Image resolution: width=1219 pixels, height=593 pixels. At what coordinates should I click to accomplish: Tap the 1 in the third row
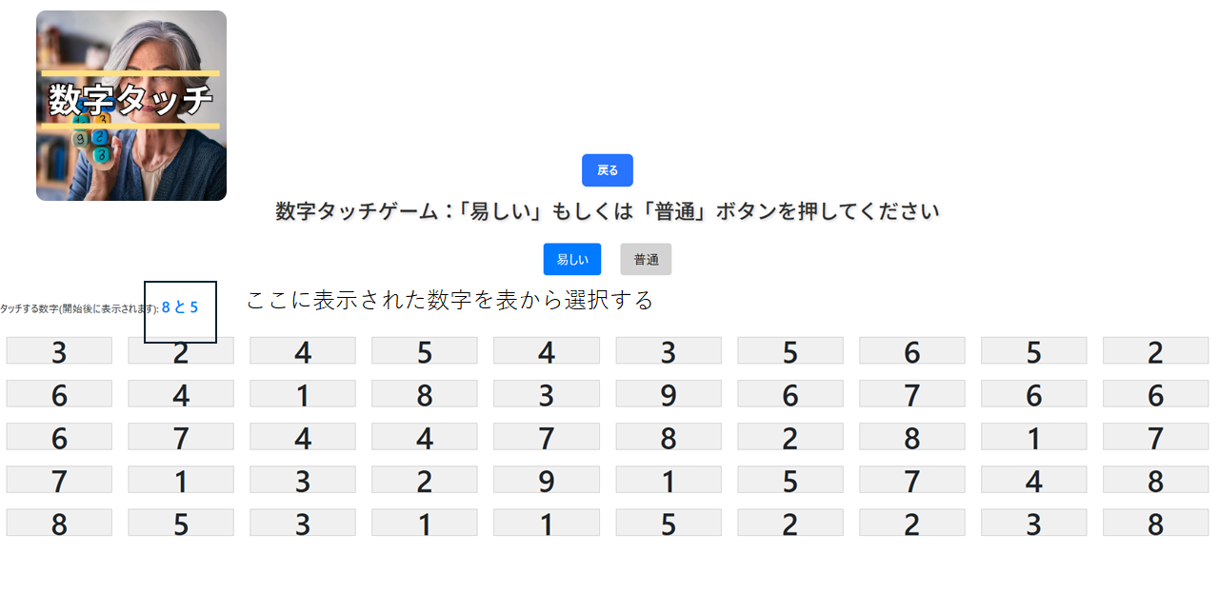point(1033,437)
